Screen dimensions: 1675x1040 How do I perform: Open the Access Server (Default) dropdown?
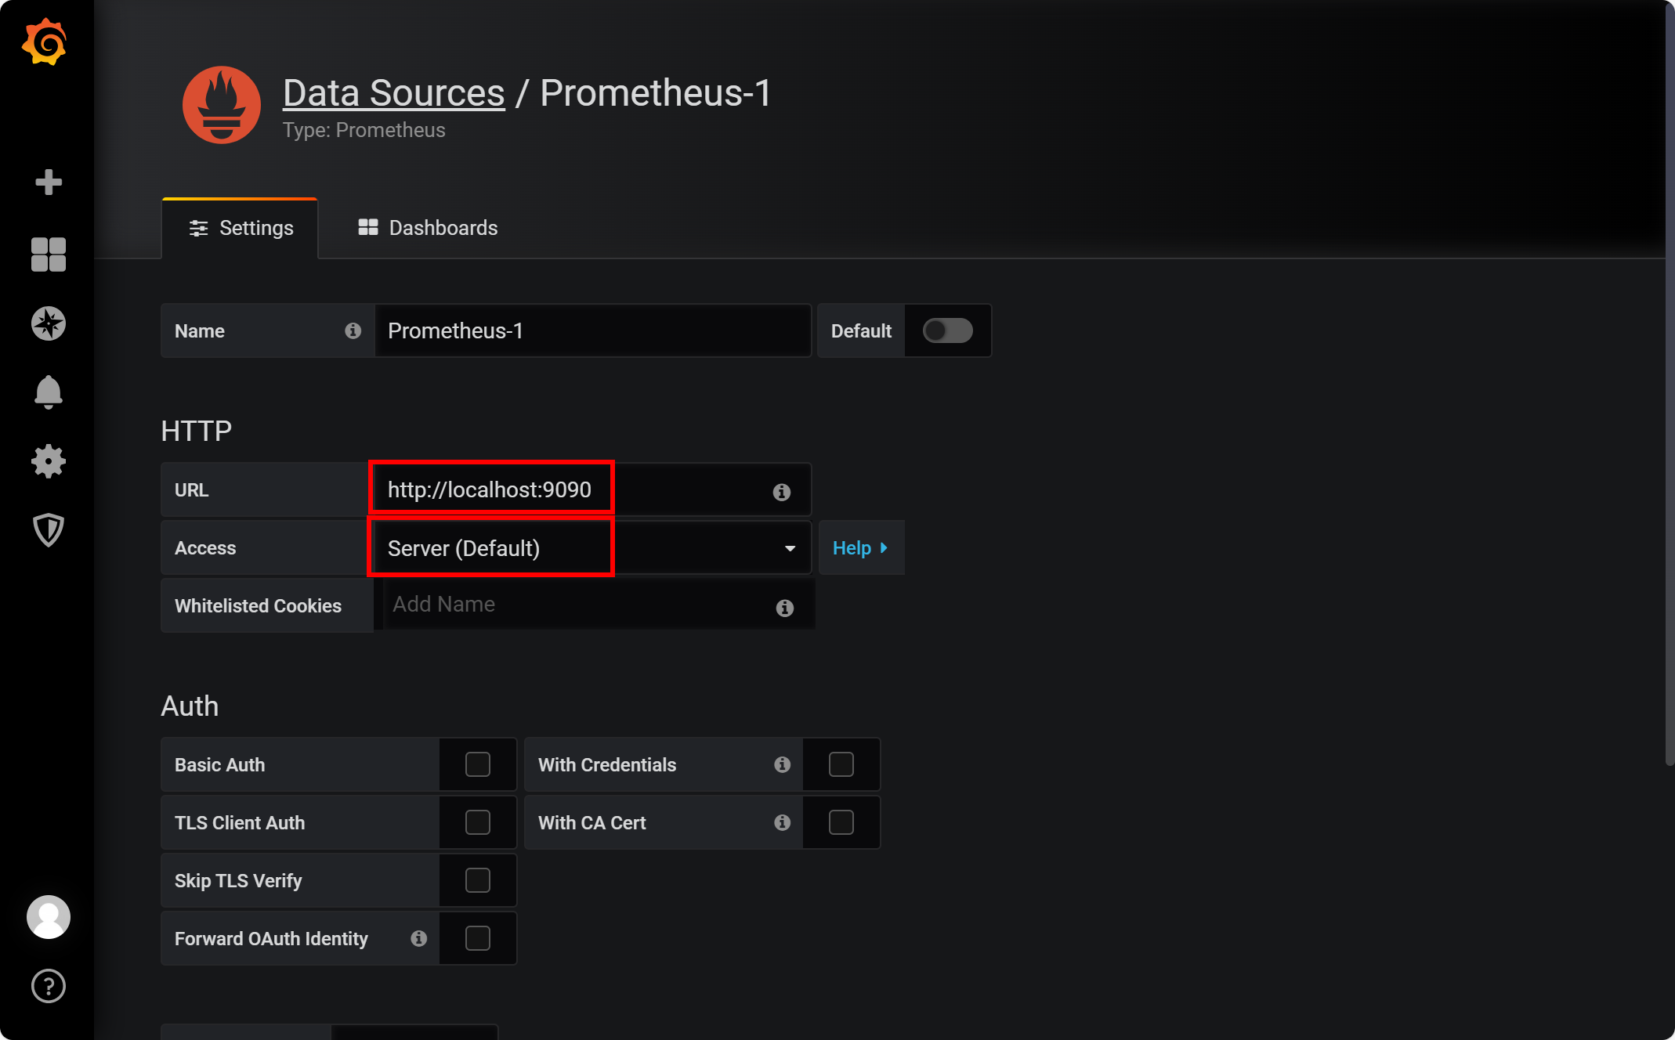pos(592,548)
